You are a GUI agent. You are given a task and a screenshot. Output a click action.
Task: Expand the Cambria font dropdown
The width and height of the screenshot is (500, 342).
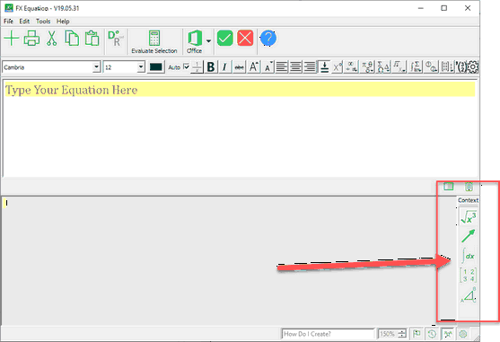[x=96, y=67]
